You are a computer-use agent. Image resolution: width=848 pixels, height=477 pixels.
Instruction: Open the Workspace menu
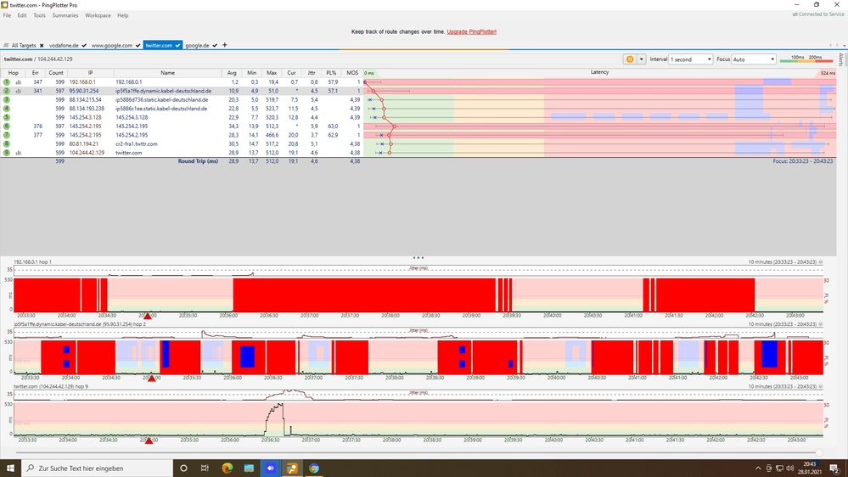pos(98,15)
